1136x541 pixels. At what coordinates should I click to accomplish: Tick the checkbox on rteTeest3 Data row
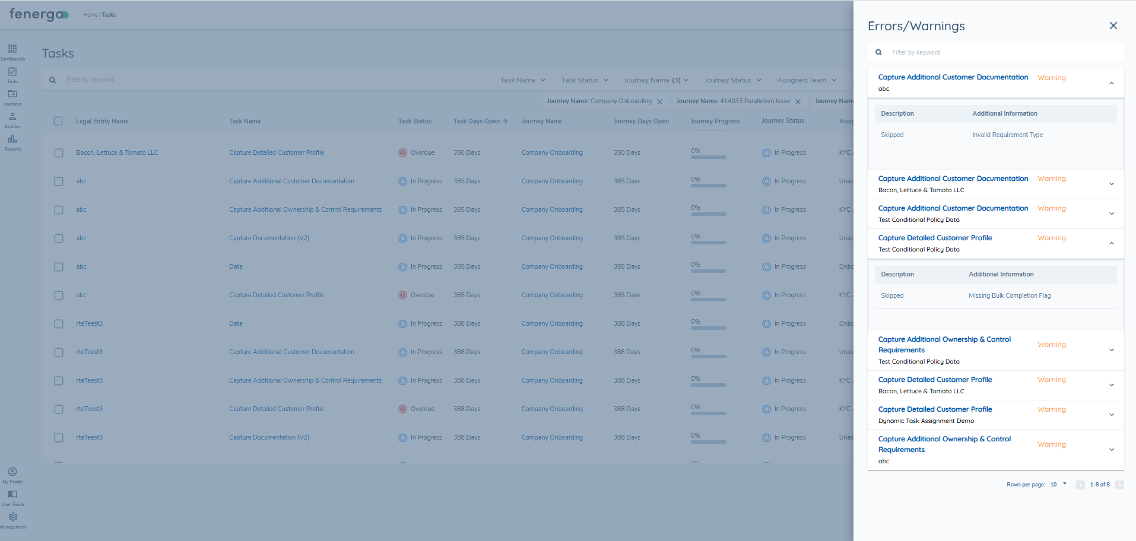point(58,323)
